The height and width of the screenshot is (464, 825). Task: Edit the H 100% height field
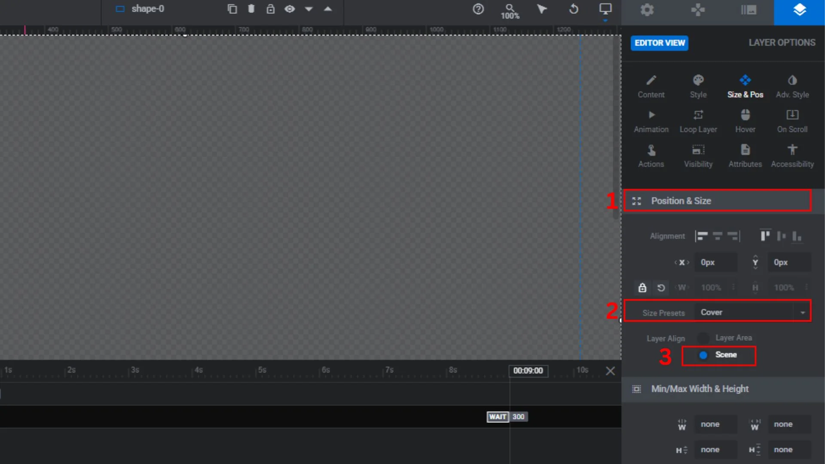tap(790, 287)
